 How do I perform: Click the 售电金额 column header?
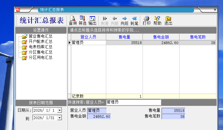tap(161, 37)
